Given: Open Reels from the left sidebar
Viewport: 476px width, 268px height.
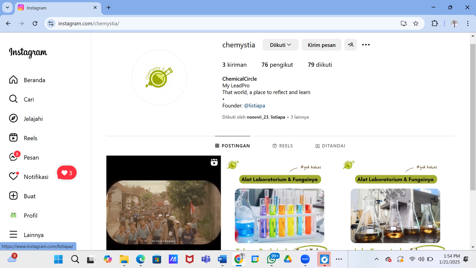Looking at the screenshot, I should click(x=23, y=138).
